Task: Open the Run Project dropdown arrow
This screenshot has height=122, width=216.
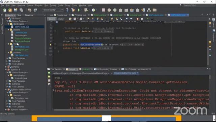Action: tap(82, 10)
